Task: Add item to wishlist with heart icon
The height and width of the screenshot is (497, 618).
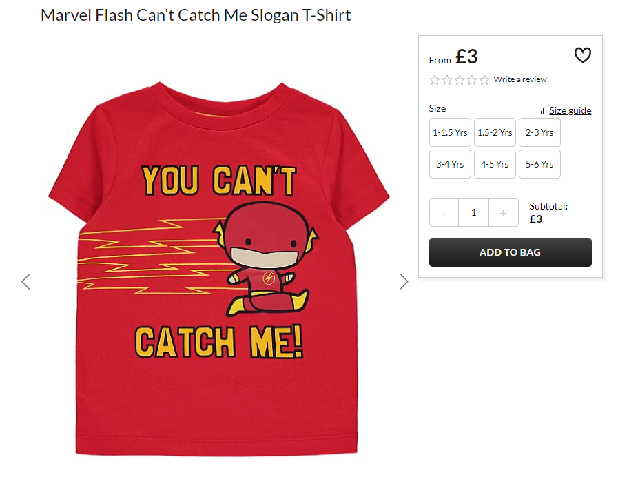Action: click(582, 55)
